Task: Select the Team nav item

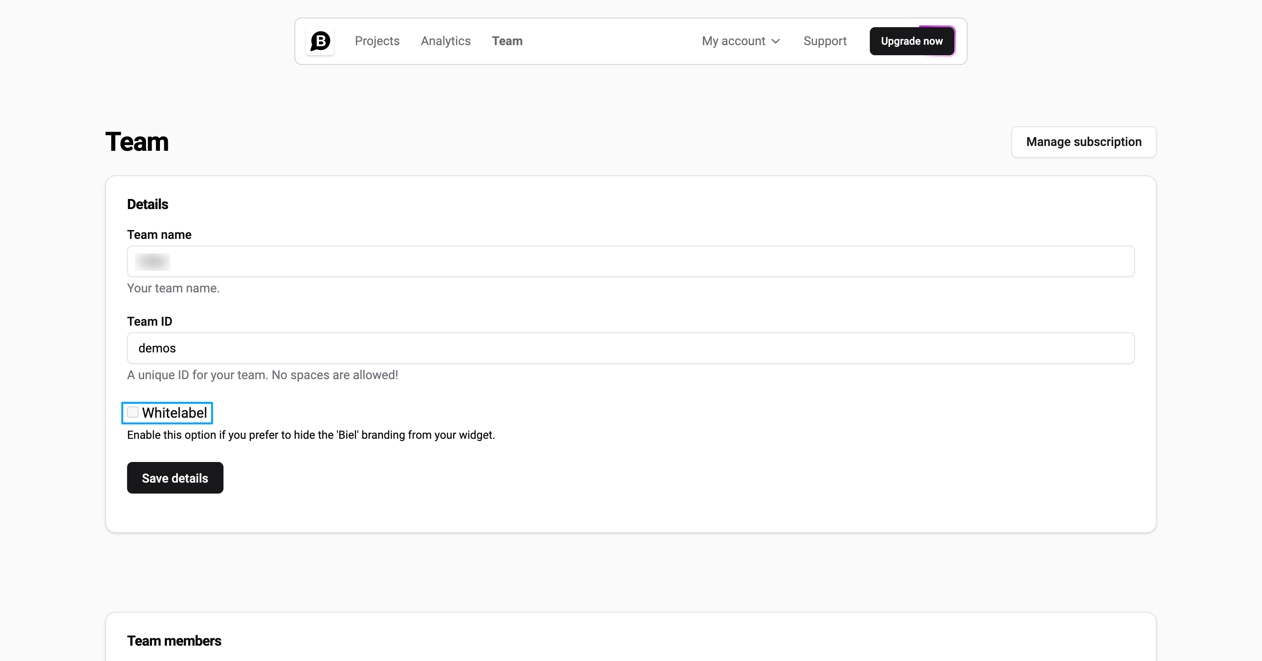Action: coord(507,41)
